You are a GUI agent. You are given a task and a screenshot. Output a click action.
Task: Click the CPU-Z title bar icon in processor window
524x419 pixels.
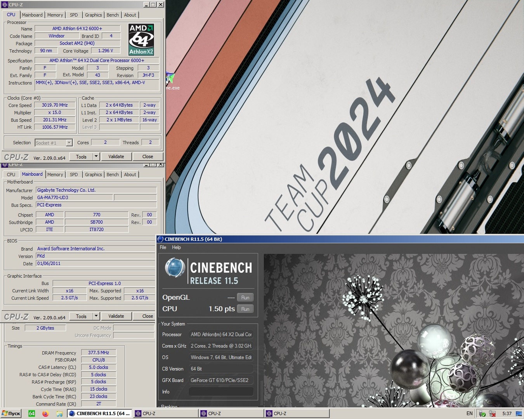(5, 4)
